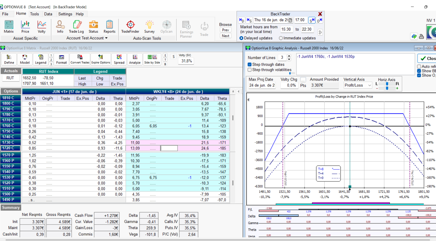Viewport: 436px width, 241px height.
Task: Click the 1720 C Trade input cell
Action: [169, 148]
